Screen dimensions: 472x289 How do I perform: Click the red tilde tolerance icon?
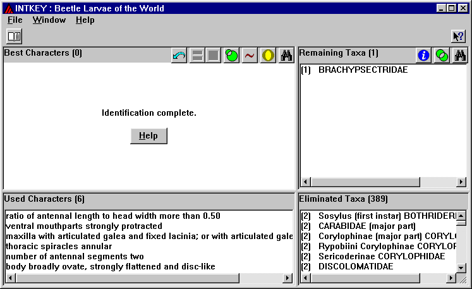[250, 56]
